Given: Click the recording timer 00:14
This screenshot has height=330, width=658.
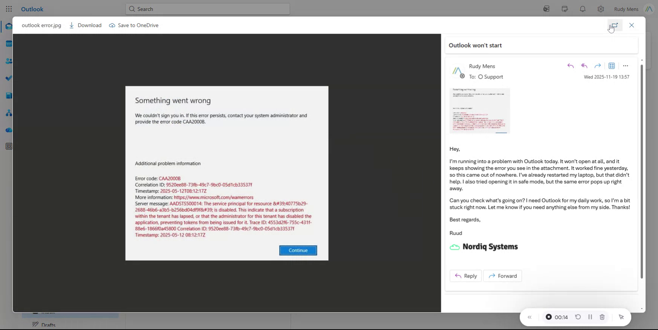Looking at the screenshot, I should pyautogui.click(x=561, y=317).
